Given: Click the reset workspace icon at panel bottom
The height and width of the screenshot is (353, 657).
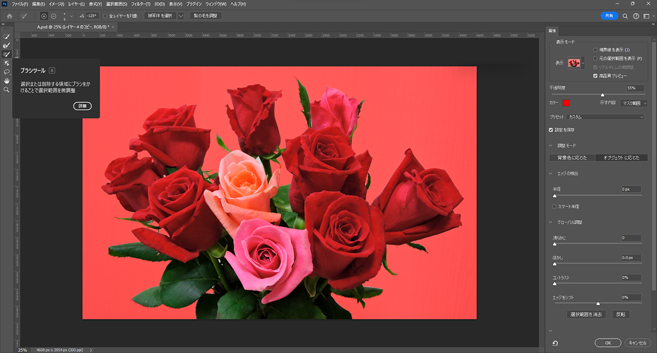Looking at the screenshot, I should click(x=555, y=343).
